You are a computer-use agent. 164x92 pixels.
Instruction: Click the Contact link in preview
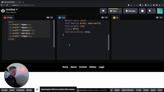click(83, 67)
